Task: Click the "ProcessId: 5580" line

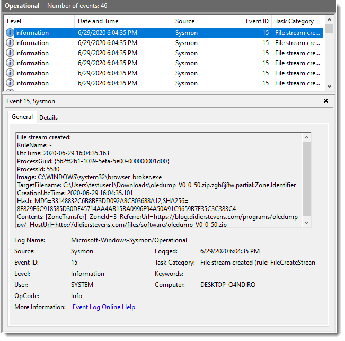Action: 38,169
